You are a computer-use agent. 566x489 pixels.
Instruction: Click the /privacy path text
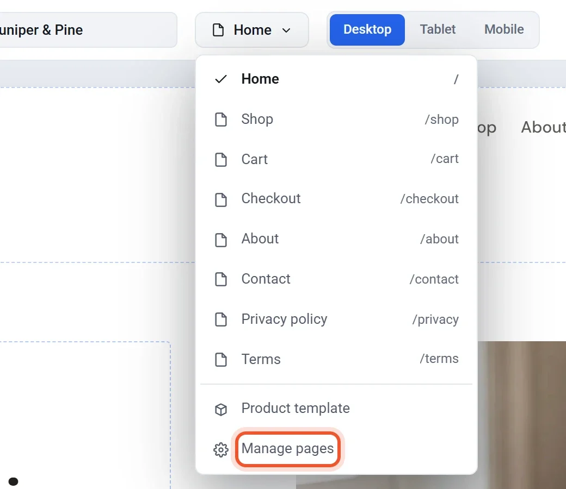435,319
